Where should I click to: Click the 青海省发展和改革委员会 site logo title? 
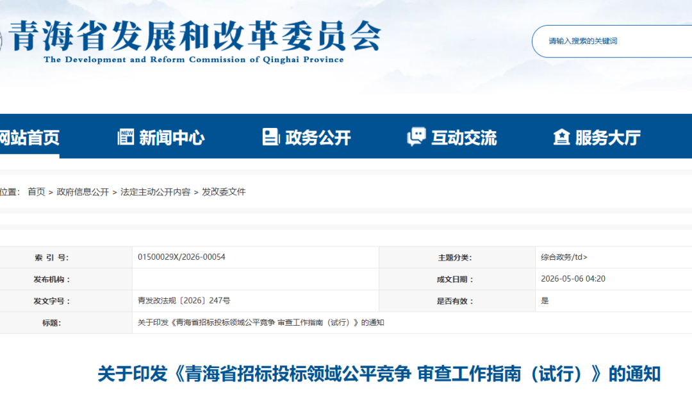pos(195,36)
